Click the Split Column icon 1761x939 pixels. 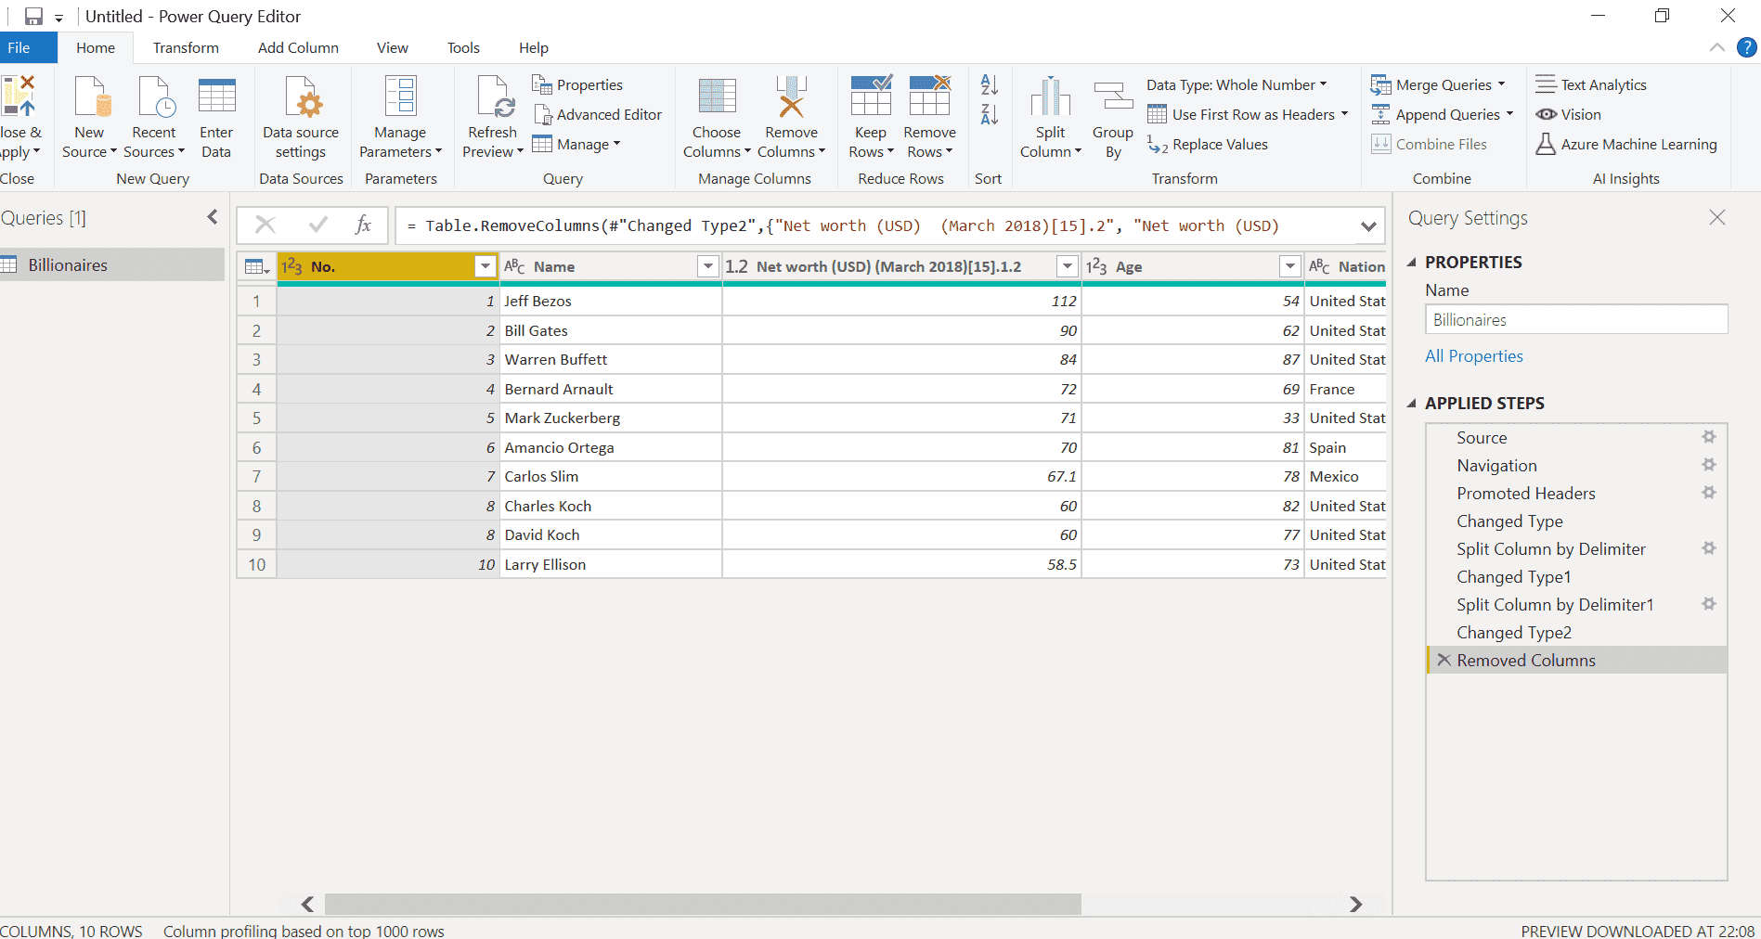(1050, 97)
